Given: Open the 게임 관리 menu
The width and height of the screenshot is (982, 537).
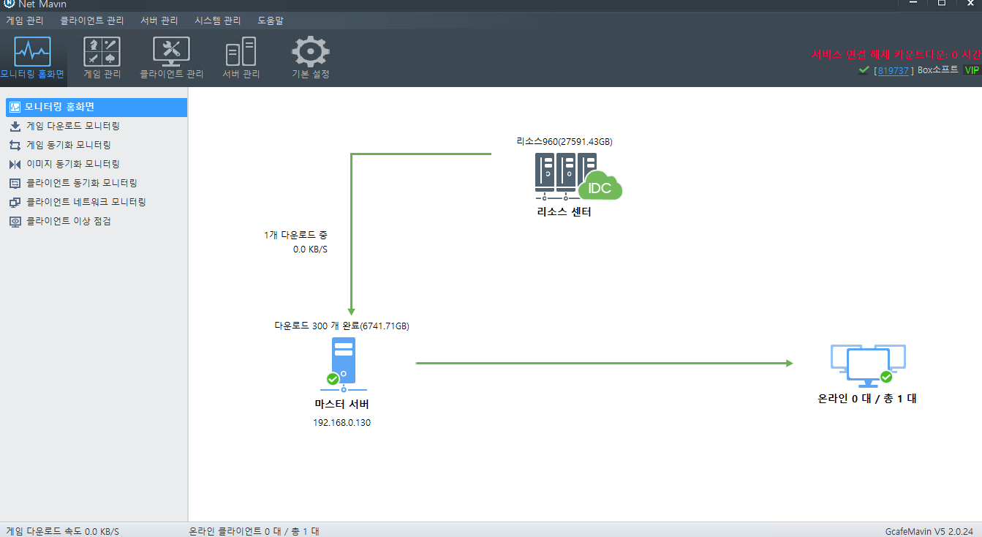Looking at the screenshot, I should (x=25, y=20).
